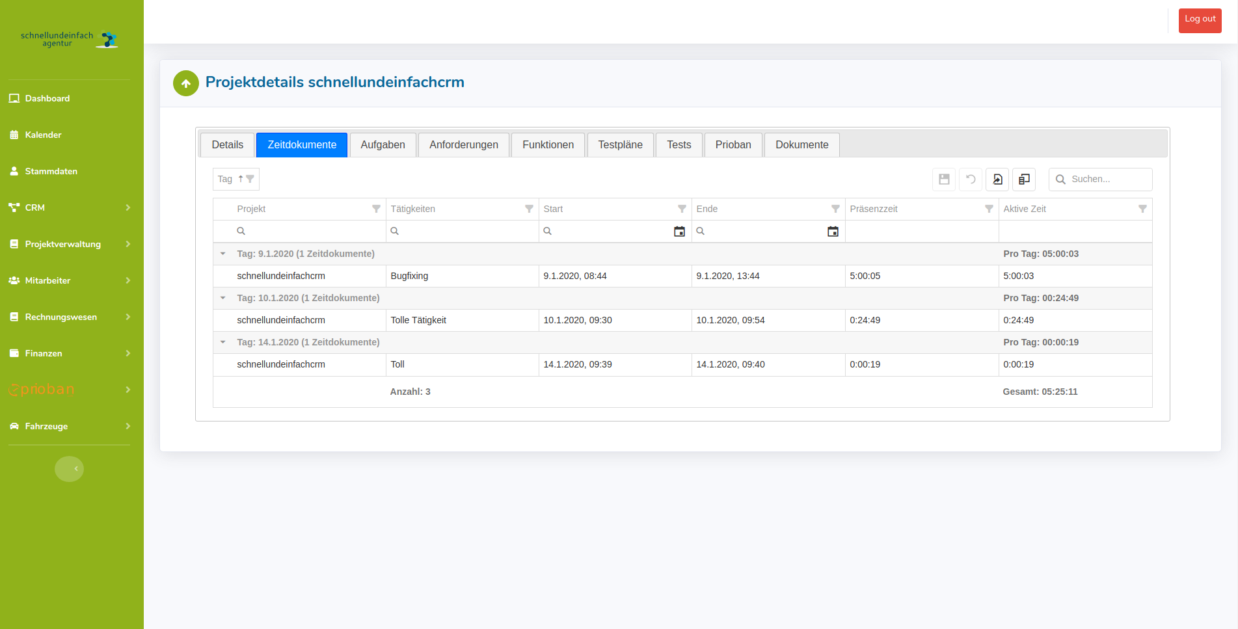The width and height of the screenshot is (1238, 629).
Task: Open the Aufgaben tab
Action: pos(383,145)
